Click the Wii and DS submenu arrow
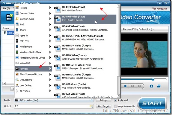The image size is (172, 115). click(50, 63)
